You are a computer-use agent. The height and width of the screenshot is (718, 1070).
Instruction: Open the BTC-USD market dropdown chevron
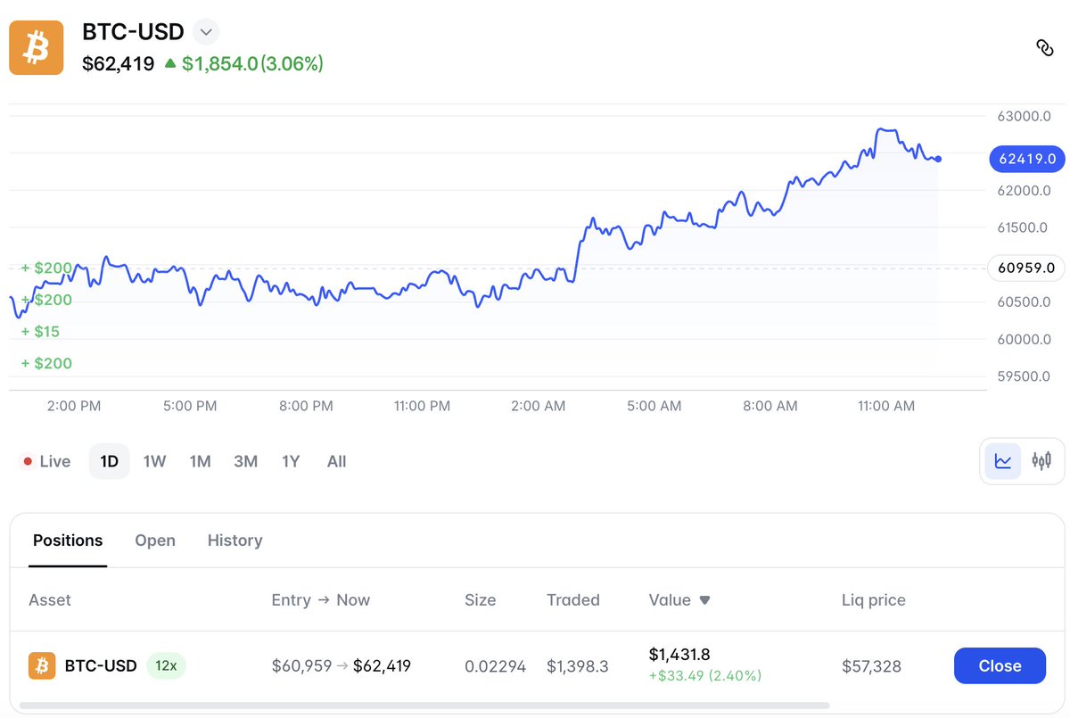pos(206,32)
